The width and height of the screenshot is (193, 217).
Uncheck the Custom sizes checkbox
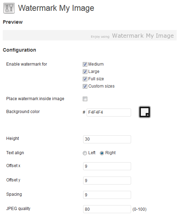pyautogui.click(x=85, y=86)
